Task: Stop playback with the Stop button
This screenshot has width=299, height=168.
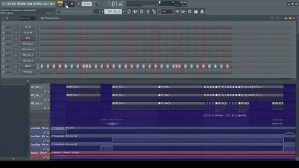Action: tap(72, 4)
